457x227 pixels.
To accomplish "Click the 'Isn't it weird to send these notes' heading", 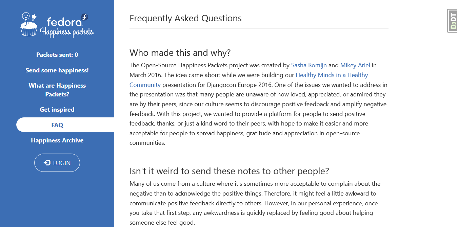I will (229, 171).
